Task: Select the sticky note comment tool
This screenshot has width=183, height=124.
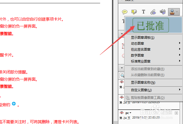Action: click(x=124, y=12)
